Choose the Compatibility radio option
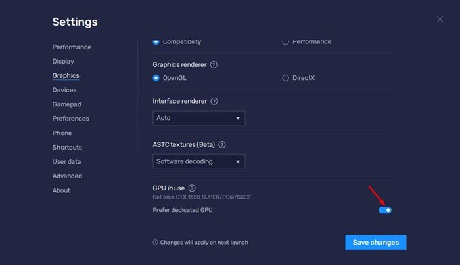Screen dimensions: 460x265 (x=156, y=42)
